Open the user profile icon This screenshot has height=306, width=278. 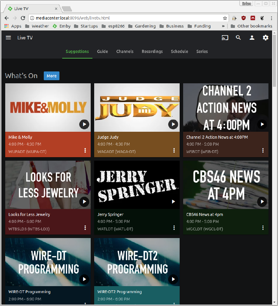(252, 38)
